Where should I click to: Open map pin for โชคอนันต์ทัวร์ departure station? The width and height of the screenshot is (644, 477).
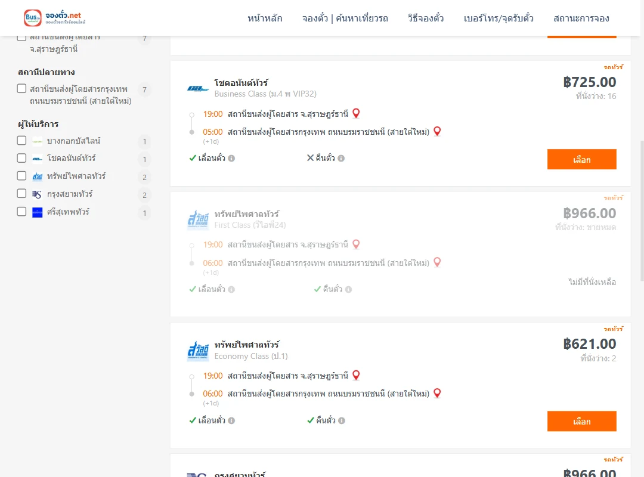tap(356, 113)
